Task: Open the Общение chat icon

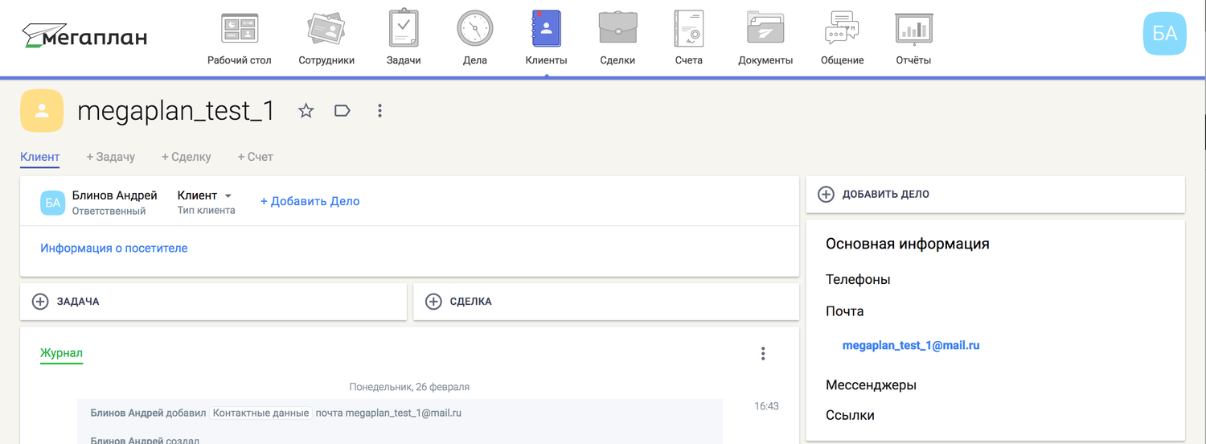Action: click(842, 29)
